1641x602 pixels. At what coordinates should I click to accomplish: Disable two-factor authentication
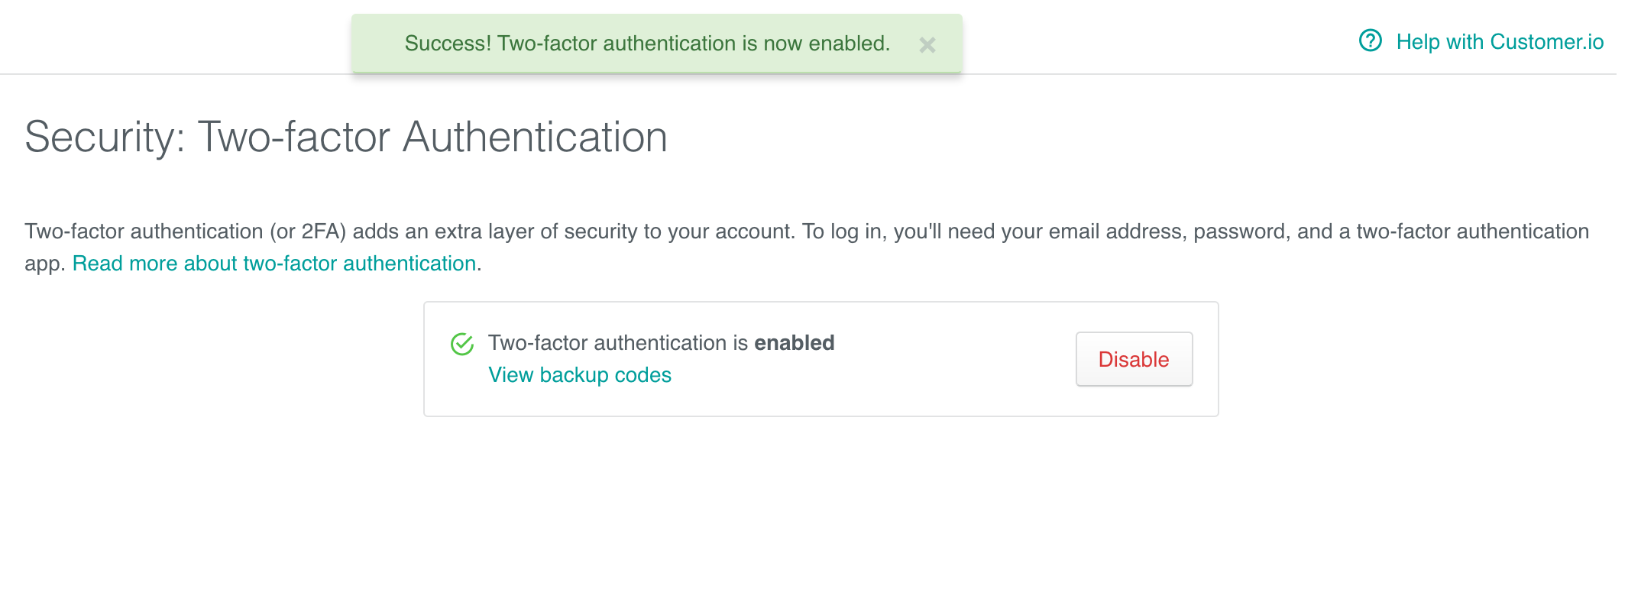point(1134,359)
